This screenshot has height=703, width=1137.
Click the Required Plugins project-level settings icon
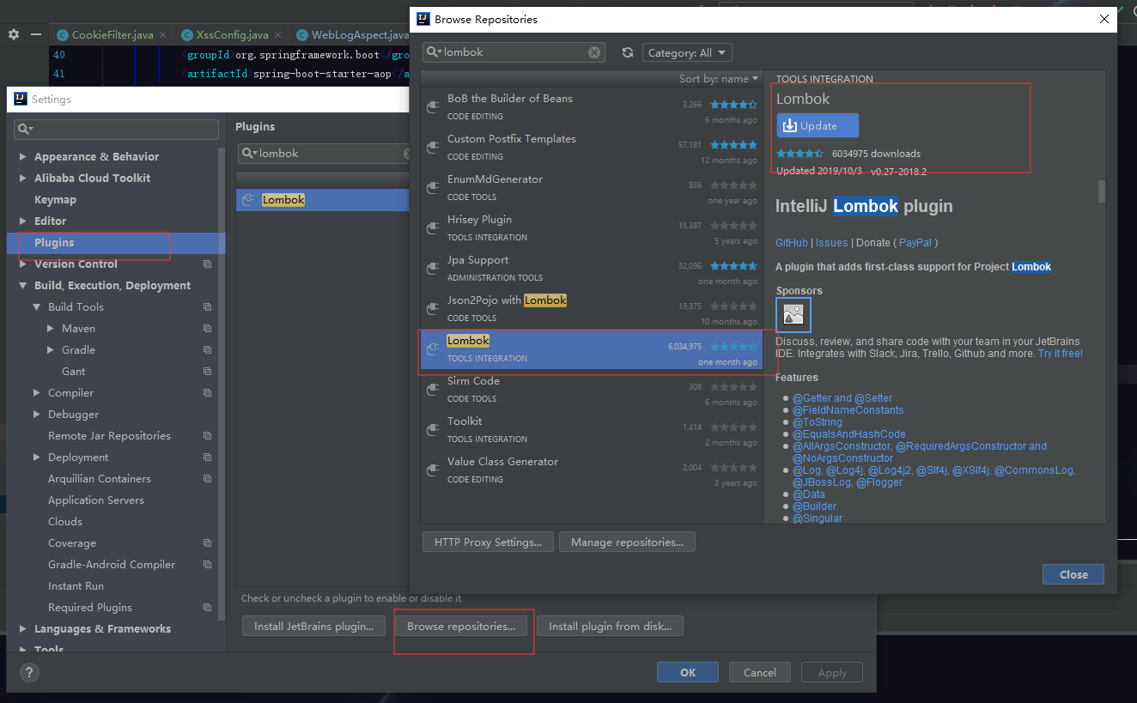(x=207, y=608)
